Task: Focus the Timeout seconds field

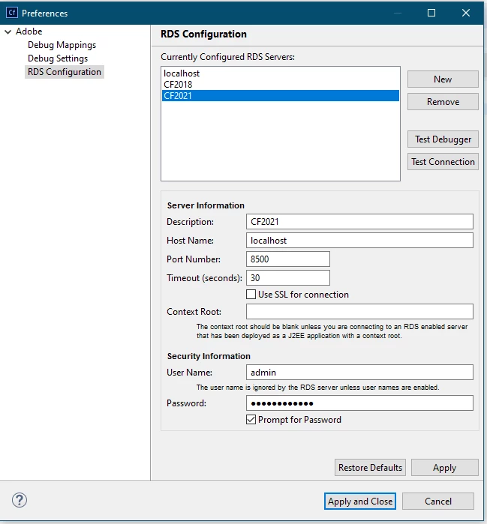Action: click(x=288, y=277)
